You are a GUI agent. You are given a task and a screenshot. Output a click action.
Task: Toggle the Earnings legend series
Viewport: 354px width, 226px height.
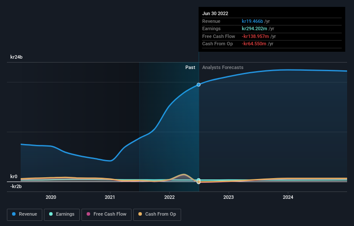pyautogui.click(x=62, y=214)
